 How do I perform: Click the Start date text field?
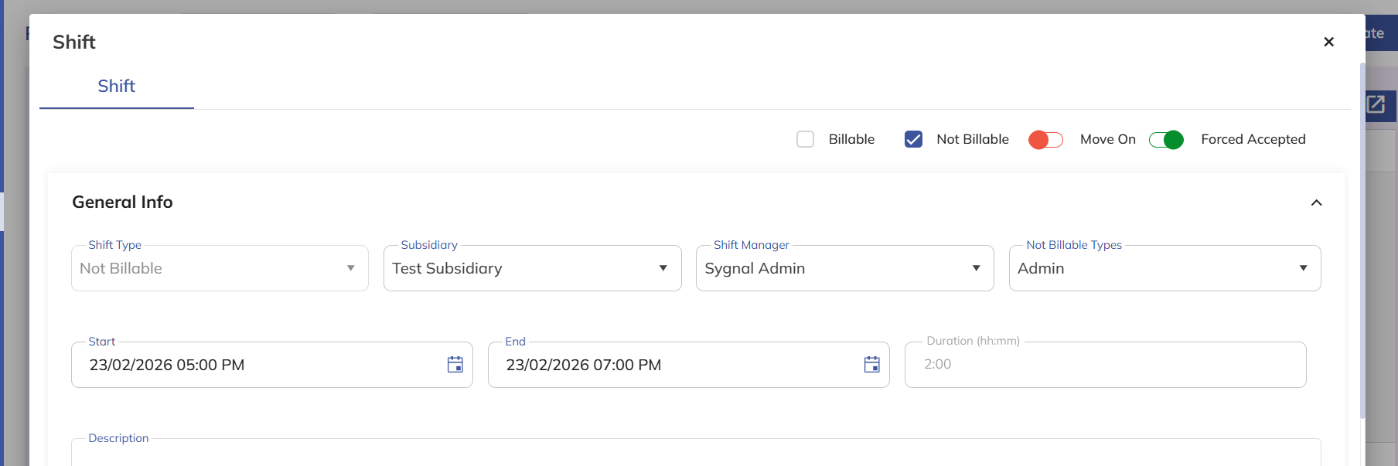[x=255, y=365]
